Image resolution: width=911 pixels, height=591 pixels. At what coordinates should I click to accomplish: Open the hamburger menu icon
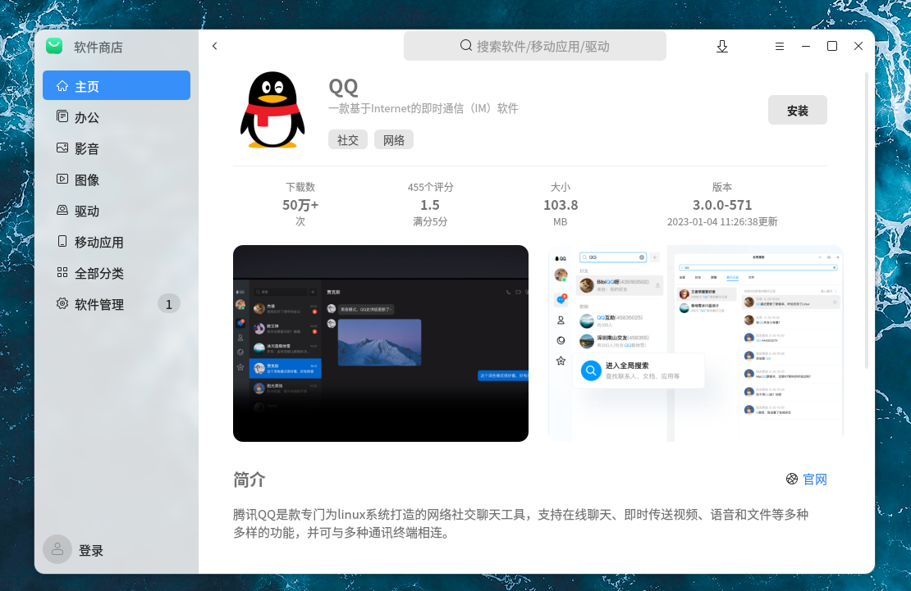779,47
